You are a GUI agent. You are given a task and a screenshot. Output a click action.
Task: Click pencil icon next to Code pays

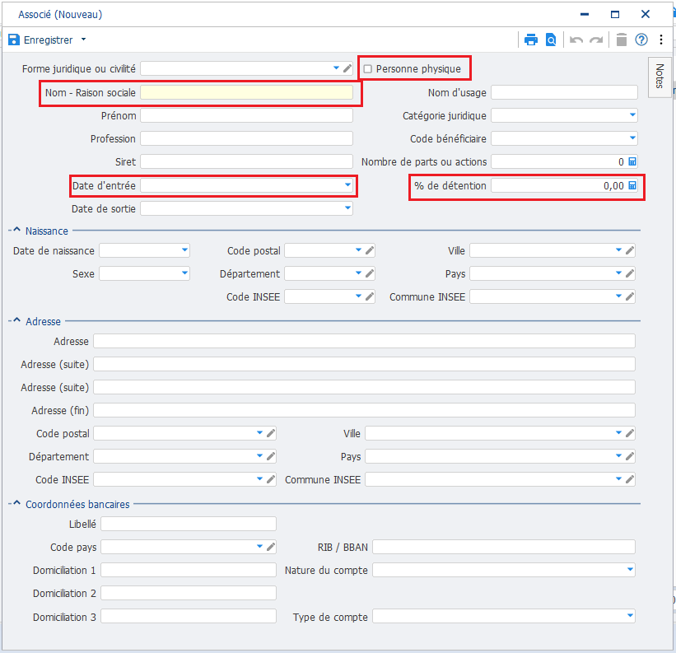[271, 547]
